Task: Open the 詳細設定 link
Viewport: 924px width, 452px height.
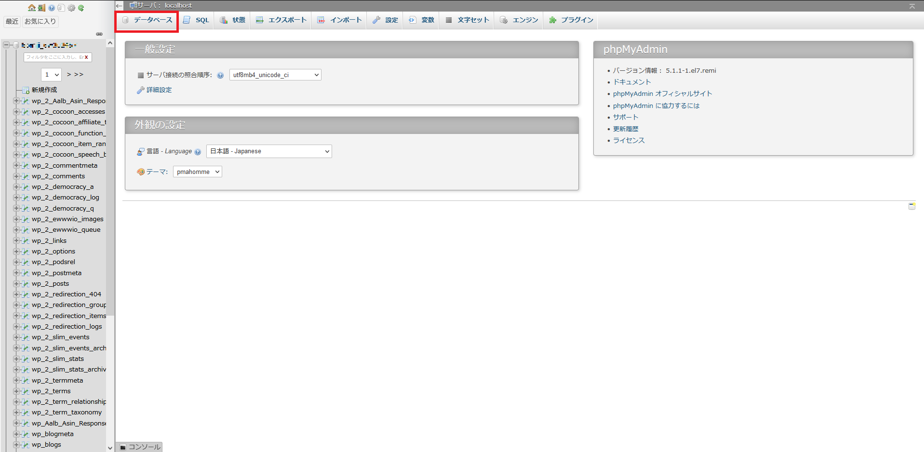Action: 159,90
